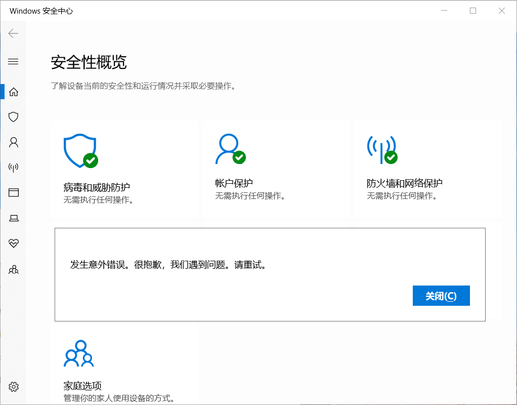Open settings gear icon in sidebar
The image size is (517, 405).
tap(14, 386)
